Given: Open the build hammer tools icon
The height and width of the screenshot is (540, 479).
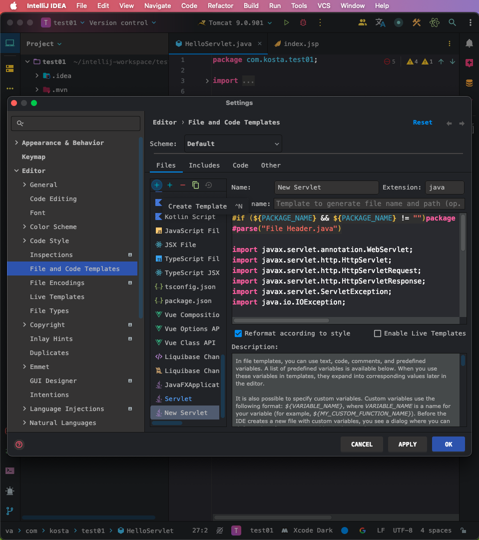Looking at the screenshot, I should pos(417,22).
